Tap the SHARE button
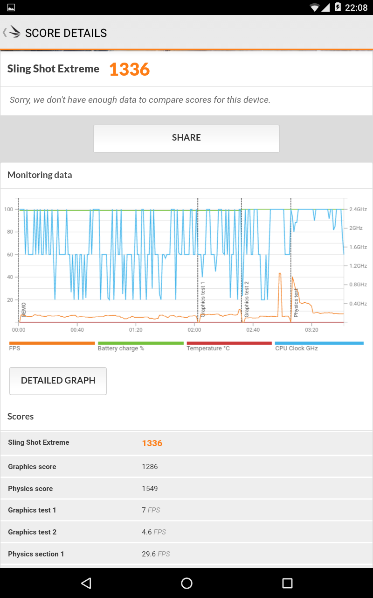The height and width of the screenshot is (598, 373). pyautogui.click(x=186, y=138)
